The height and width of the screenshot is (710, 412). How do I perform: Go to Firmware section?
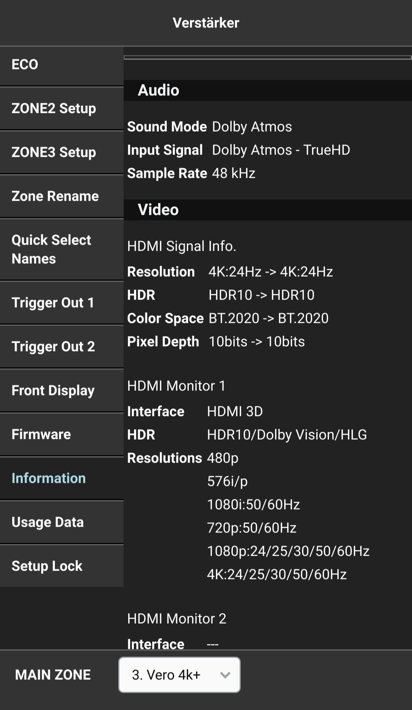pyautogui.click(x=61, y=435)
